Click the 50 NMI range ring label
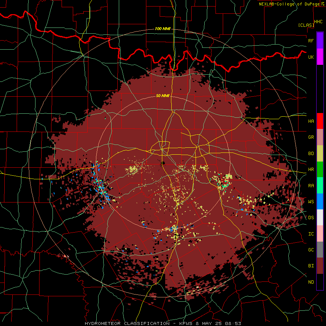326x326 pixels. (x=163, y=96)
